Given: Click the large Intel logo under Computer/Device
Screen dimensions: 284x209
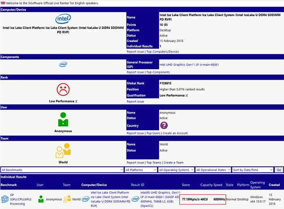Looking at the screenshot, I should 63,19.
